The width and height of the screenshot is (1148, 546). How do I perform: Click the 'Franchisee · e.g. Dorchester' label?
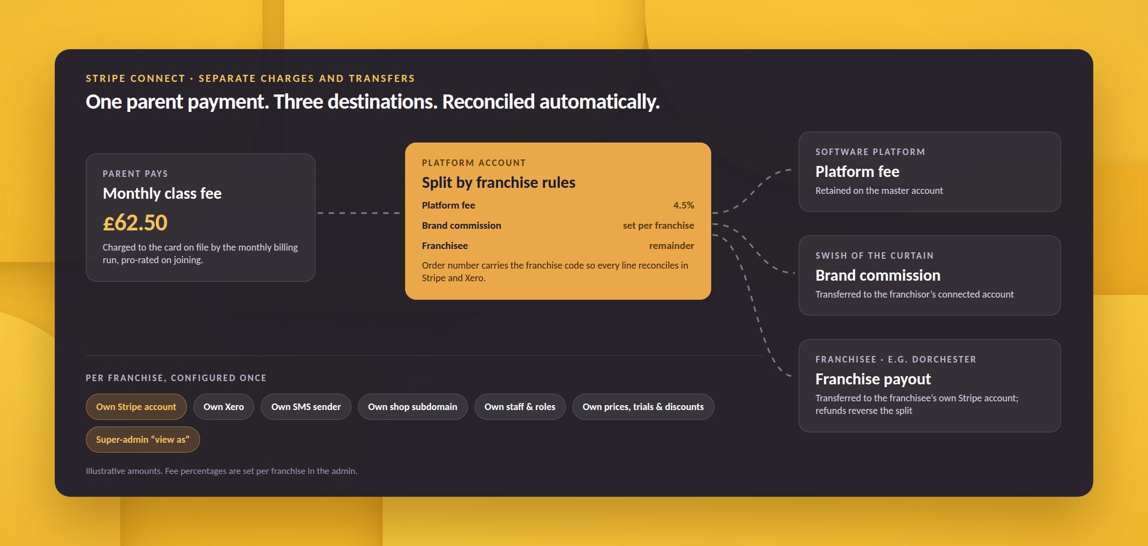click(x=895, y=359)
